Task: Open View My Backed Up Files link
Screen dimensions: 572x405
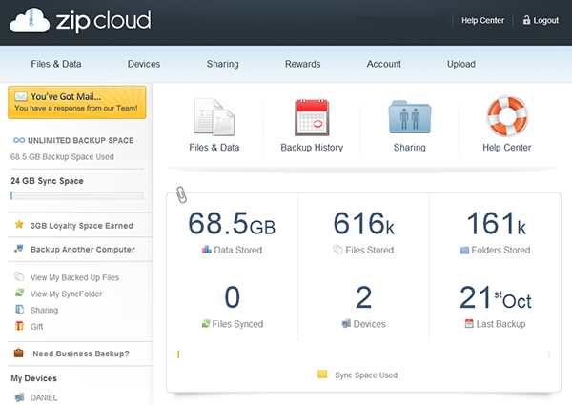Action: click(x=74, y=277)
